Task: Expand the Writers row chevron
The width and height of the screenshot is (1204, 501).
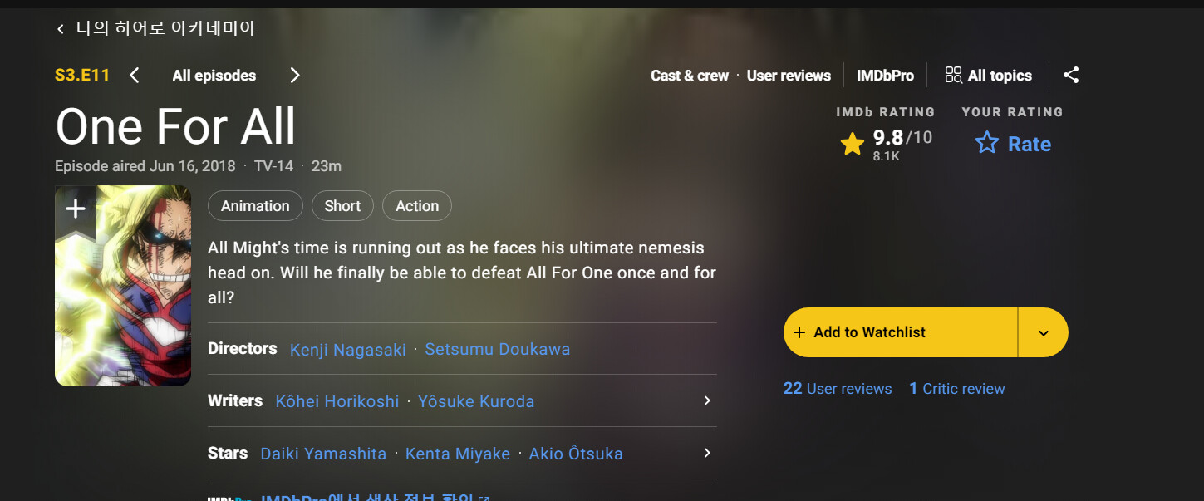Action: point(707,400)
